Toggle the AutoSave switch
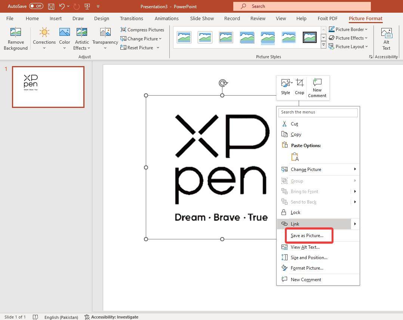Viewport: 403px width, 320px height. pyautogui.click(x=36, y=6)
